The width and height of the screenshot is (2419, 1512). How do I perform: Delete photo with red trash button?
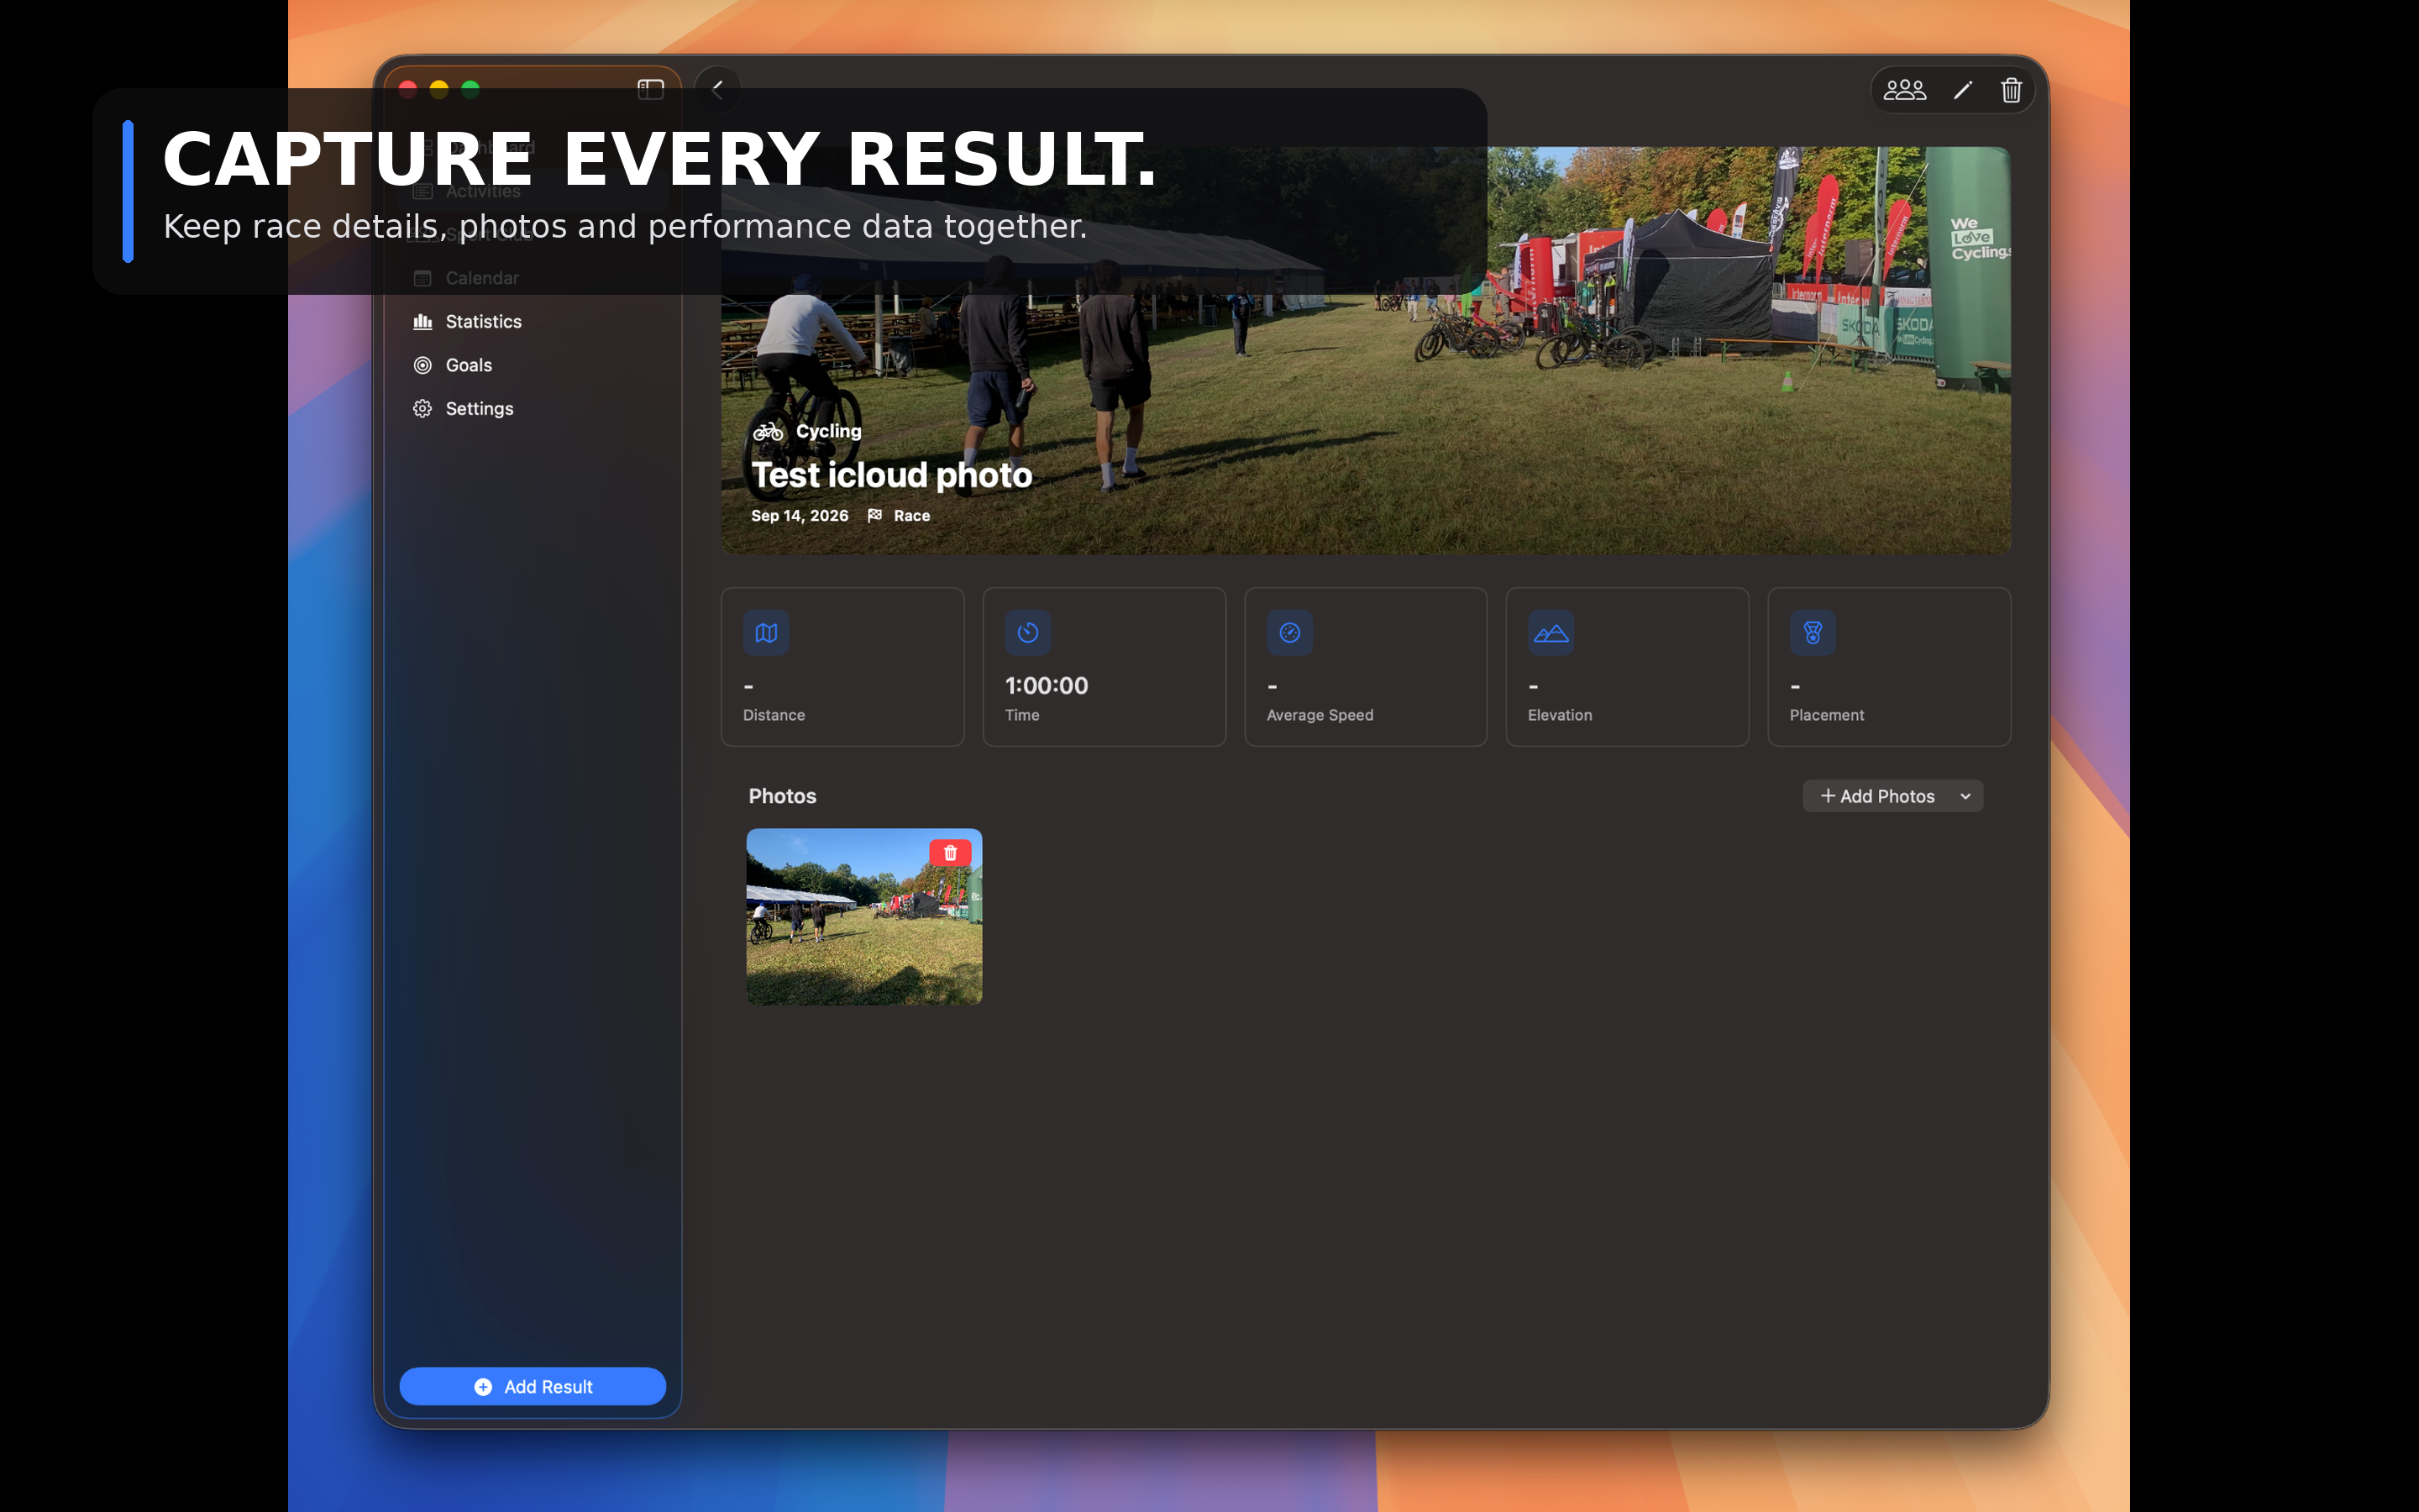click(951, 853)
